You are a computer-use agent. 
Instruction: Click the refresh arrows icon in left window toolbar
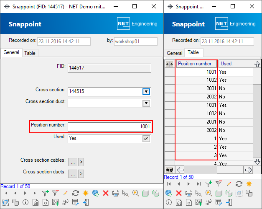pos(76,193)
